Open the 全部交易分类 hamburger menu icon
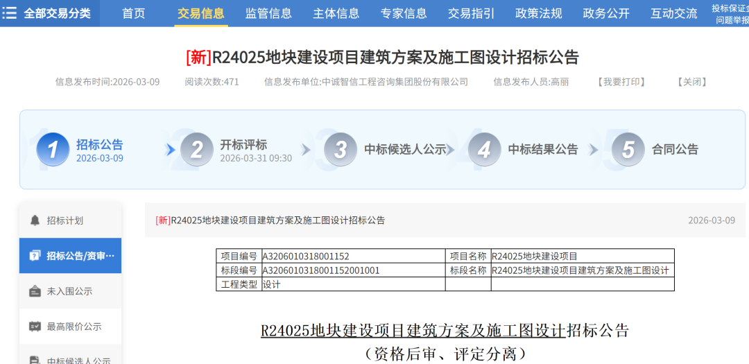The image size is (749, 364). pos(9,13)
